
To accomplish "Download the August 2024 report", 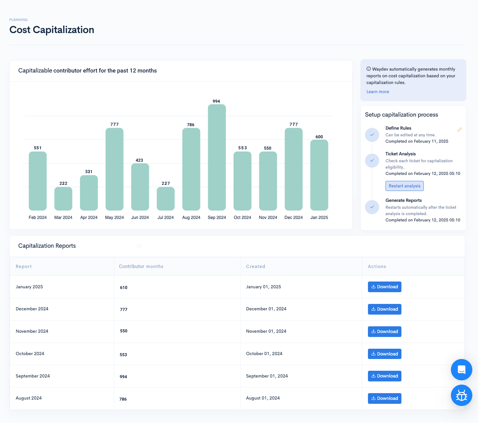I will pos(384,398).
